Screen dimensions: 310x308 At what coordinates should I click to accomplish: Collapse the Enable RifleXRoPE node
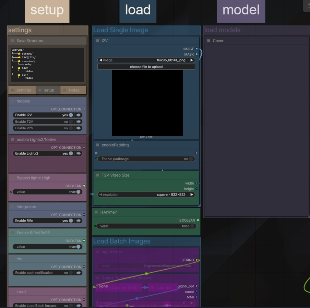12,233
